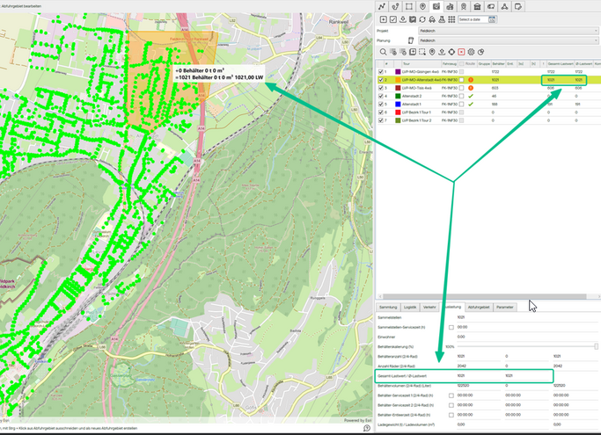Switch to the Sammlung tab

point(388,307)
